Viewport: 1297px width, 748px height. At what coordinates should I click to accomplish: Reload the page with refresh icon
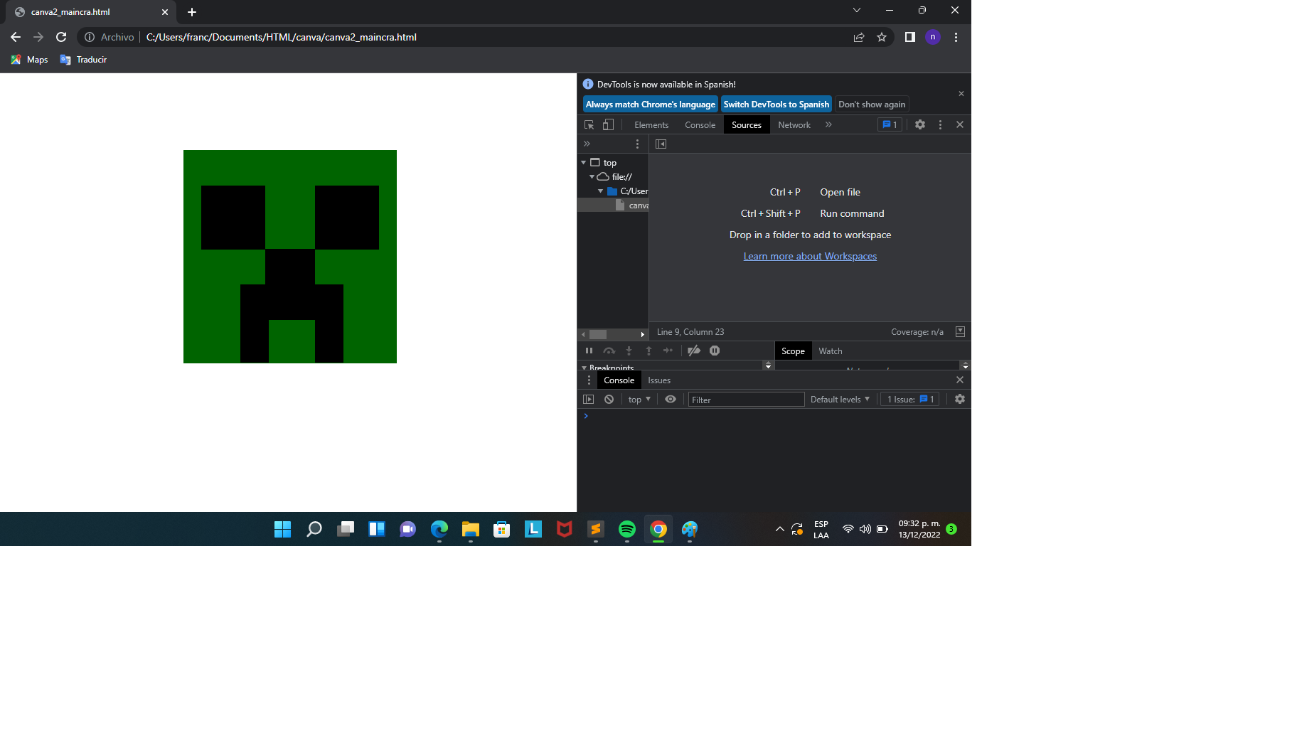(x=61, y=37)
